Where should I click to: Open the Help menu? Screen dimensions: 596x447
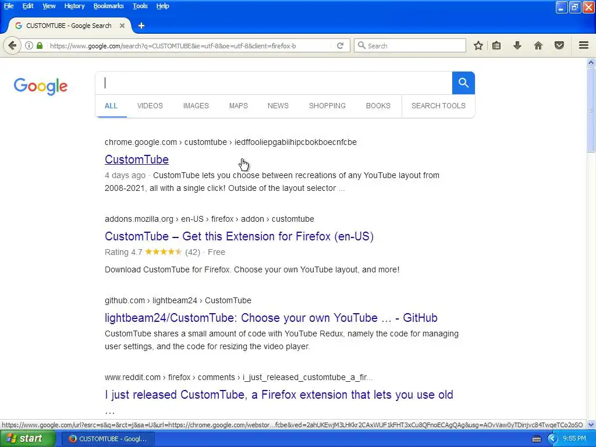(x=163, y=6)
